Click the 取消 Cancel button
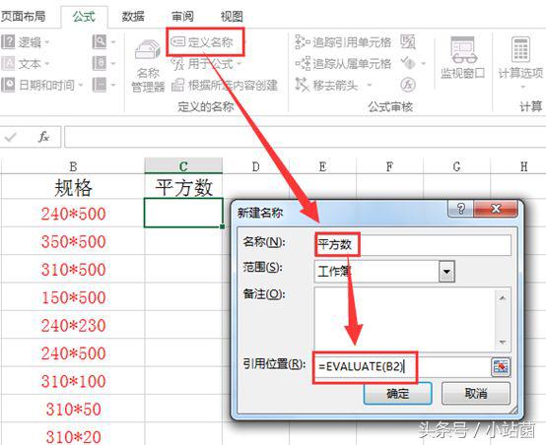 point(476,394)
